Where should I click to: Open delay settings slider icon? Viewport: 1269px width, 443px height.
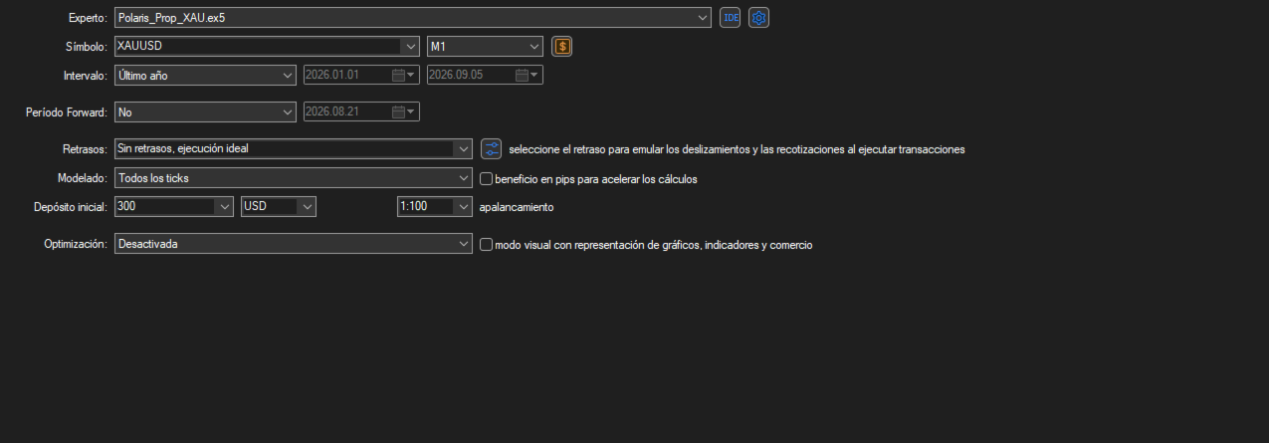point(491,149)
